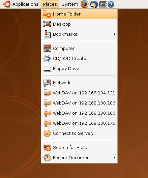The height and width of the screenshot is (178, 148).
Task: Open CD/DVD Creator from the menu
Action: click(x=79, y=58)
